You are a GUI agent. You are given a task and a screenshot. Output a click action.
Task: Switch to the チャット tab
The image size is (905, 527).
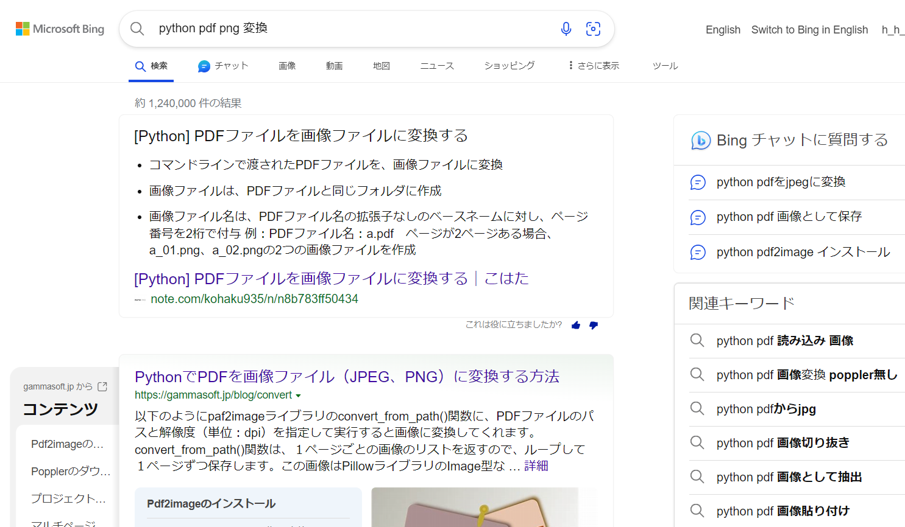pos(223,65)
